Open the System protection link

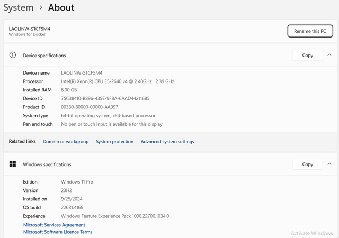[x=114, y=142]
